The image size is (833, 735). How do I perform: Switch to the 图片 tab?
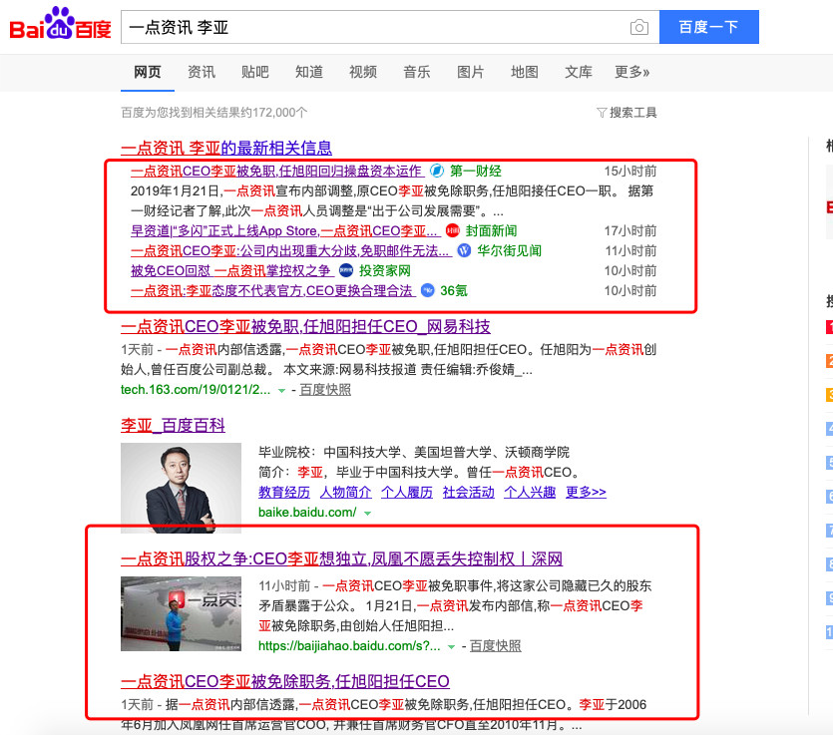point(471,72)
